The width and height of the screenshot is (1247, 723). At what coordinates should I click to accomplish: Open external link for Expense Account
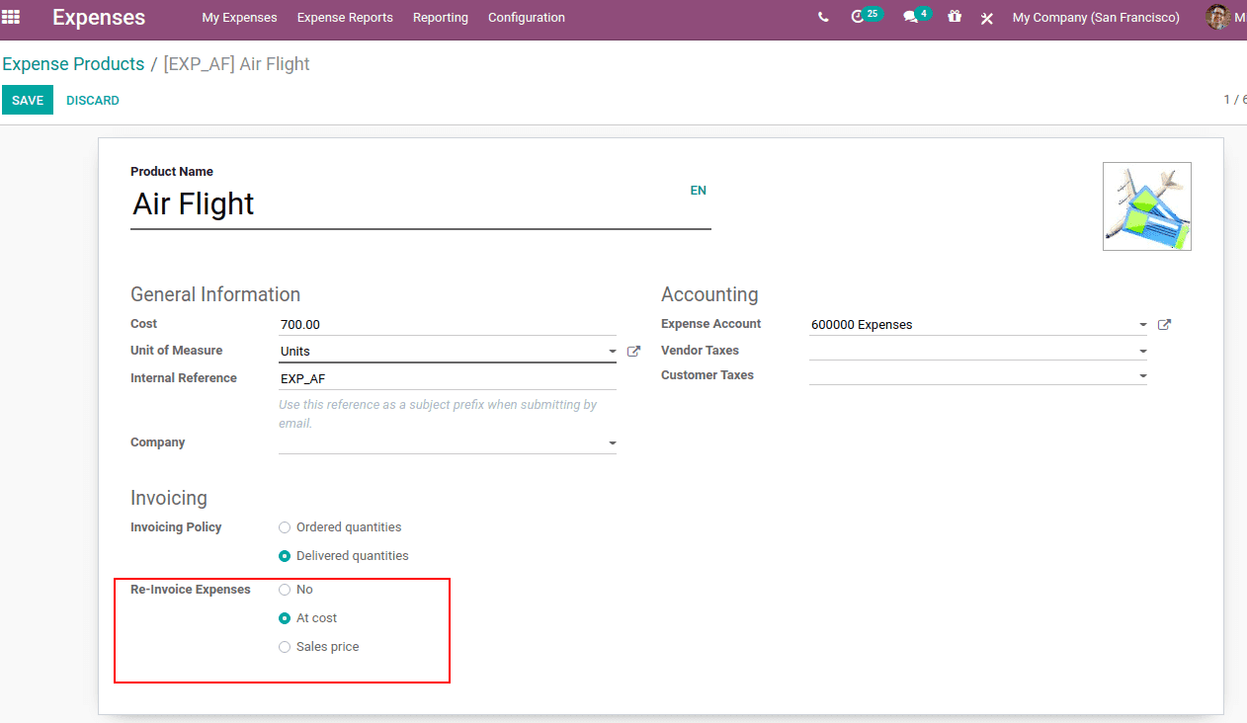click(x=1164, y=325)
